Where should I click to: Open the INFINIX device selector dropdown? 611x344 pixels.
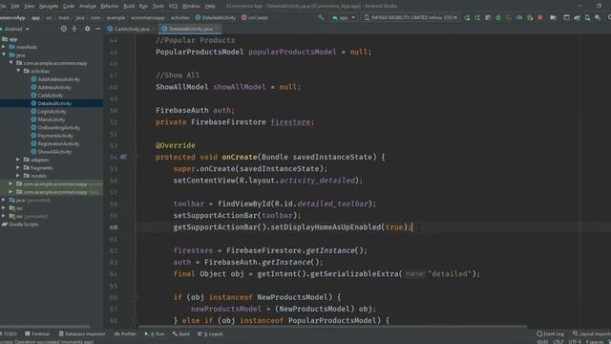(x=411, y=17)
